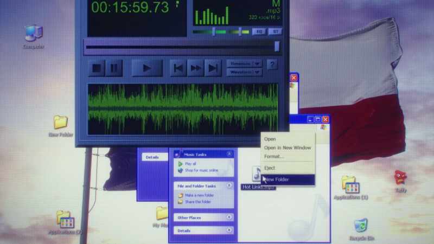
Task: Expand the Other Places panel
Action: 229,217
